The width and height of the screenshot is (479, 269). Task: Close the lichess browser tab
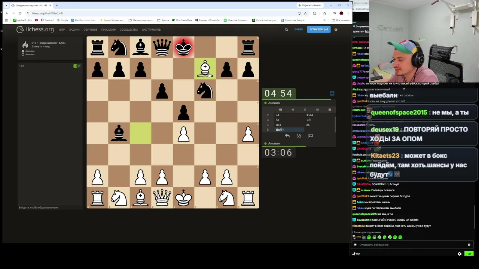50,5
